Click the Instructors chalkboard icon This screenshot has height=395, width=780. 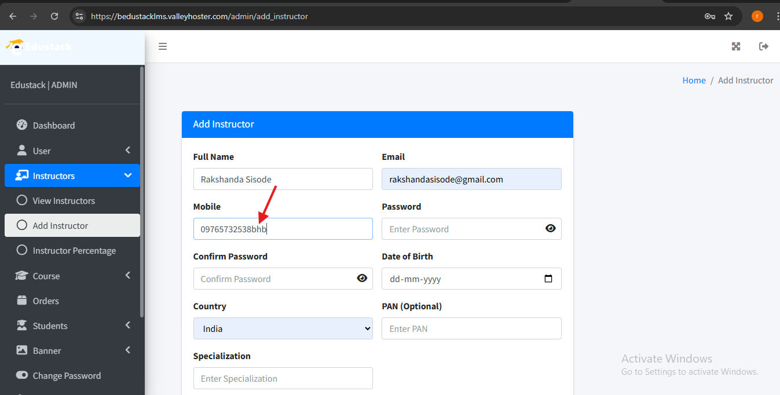22,175
